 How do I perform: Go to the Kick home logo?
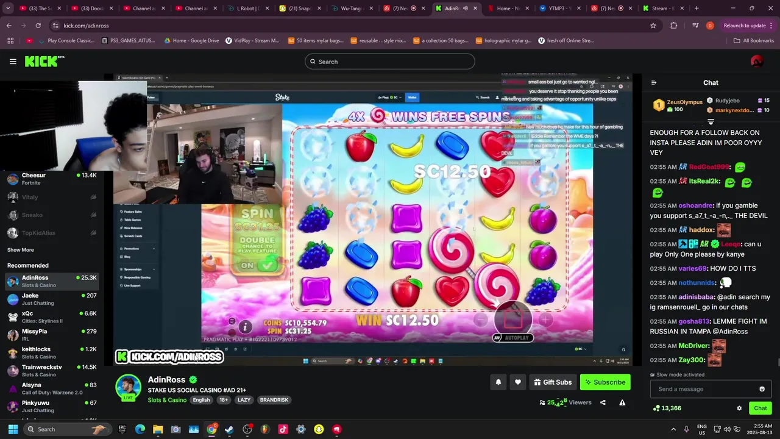point(44,61)
